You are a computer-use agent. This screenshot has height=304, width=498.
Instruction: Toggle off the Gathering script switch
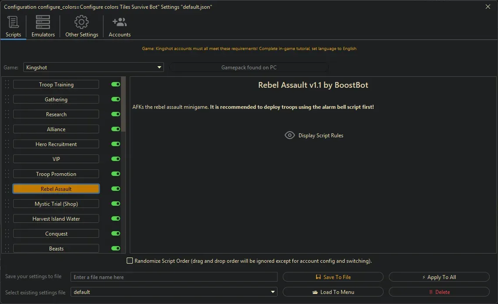[x=116, y=100]
